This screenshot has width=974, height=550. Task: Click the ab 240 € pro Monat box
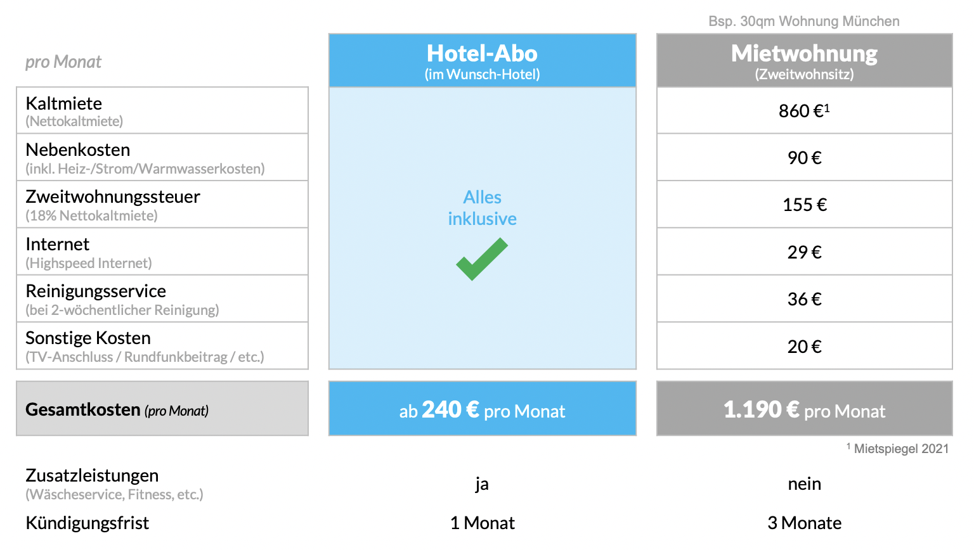[x=482, y=408]
